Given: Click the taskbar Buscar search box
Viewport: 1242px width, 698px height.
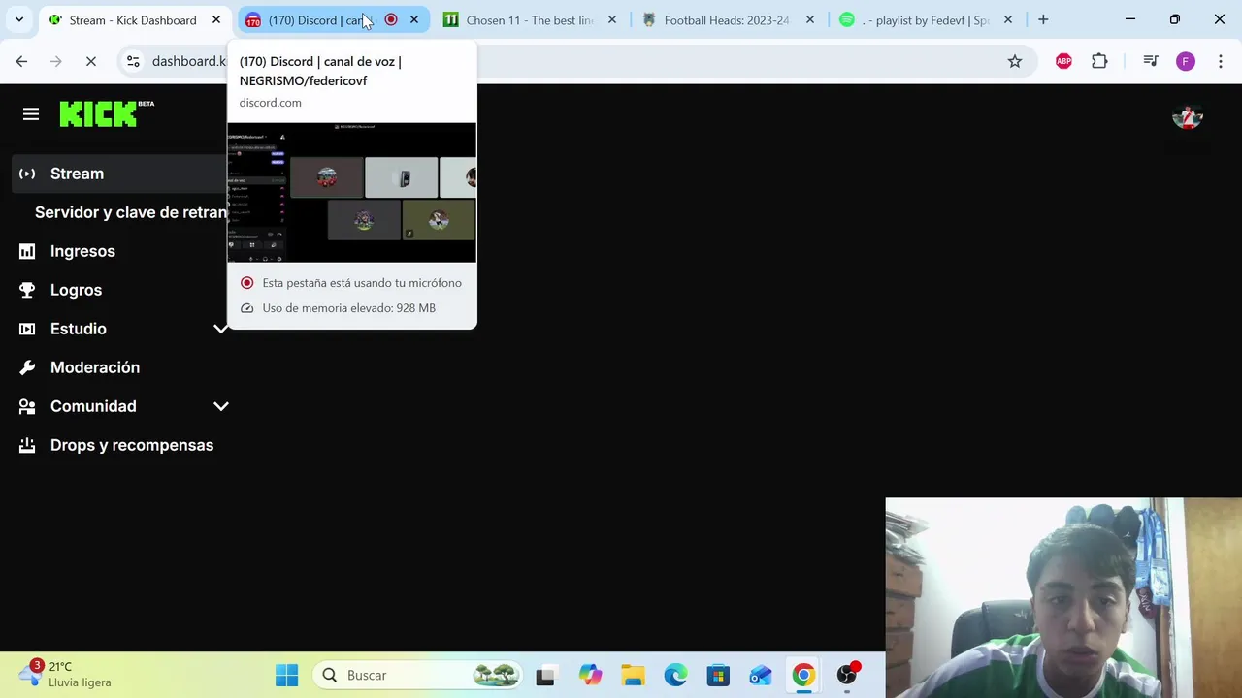Looking at the screenshot, I should point(419,675).
